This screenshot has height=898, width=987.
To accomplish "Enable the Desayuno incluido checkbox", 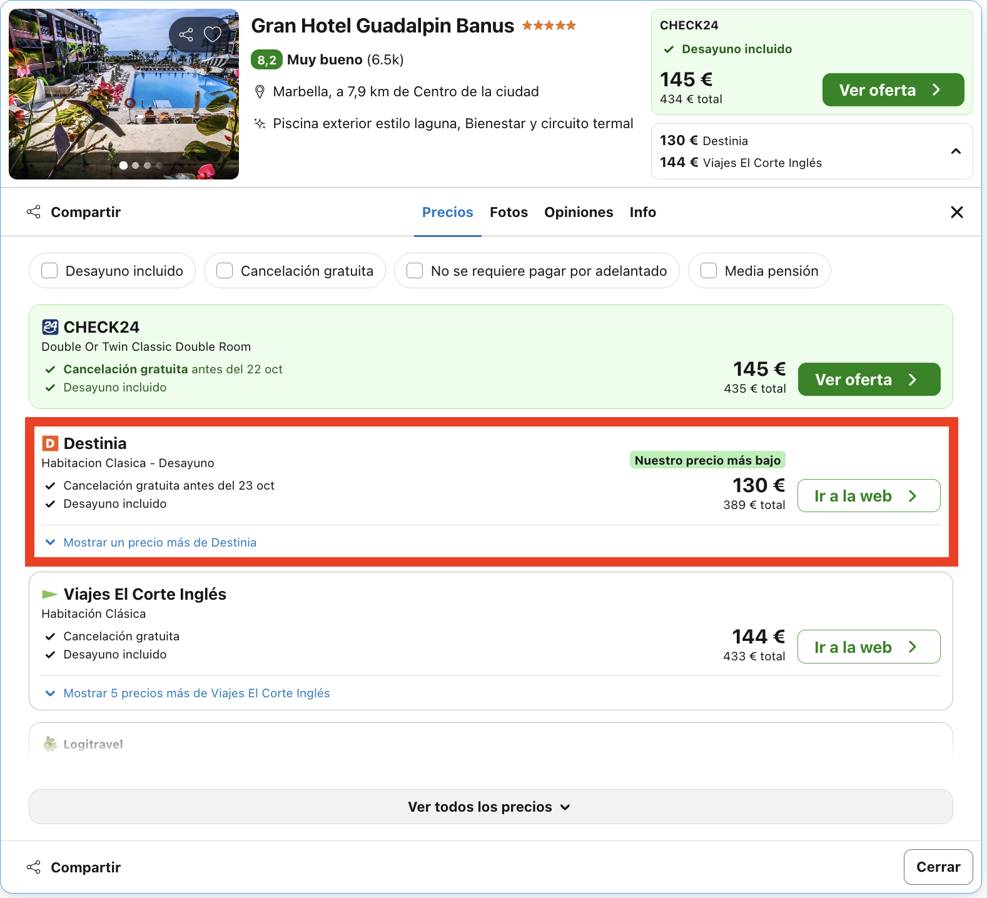I will point(49,271).
